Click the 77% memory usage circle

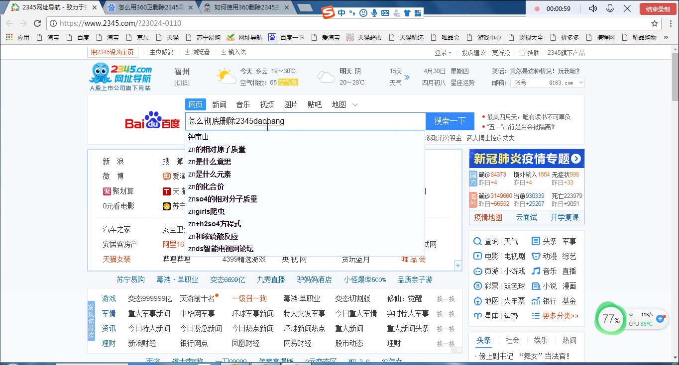(x=611, y=319)
